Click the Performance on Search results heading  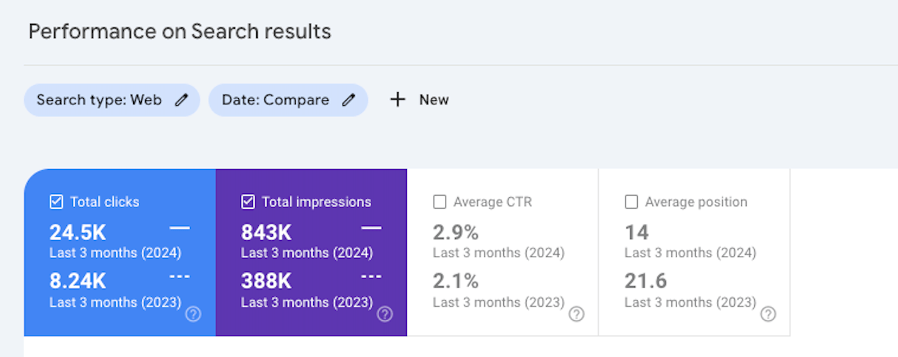tap(180, 31)
